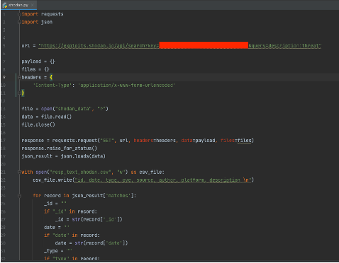This screenshot has height=263, width=339.
Task: Click 'file.read()' on the data line
Action: [56, 117]
